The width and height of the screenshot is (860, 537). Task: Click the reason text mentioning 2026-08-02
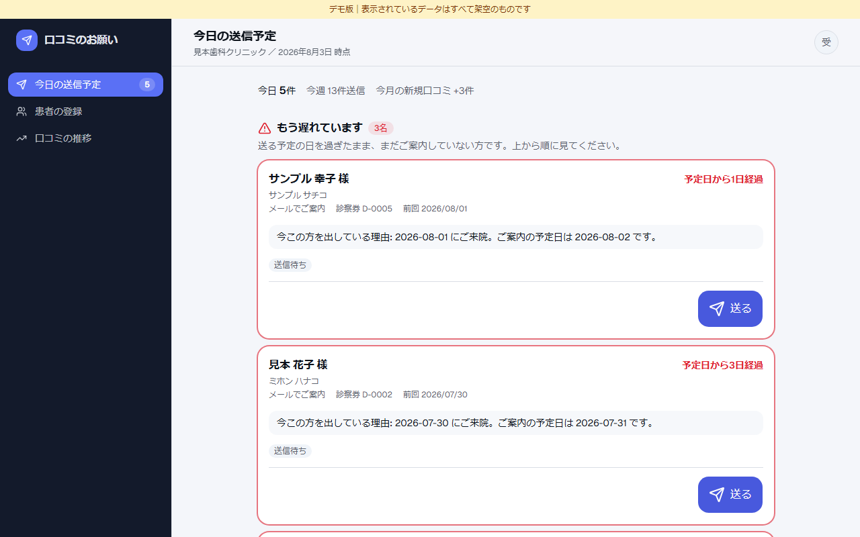(516, 237)
